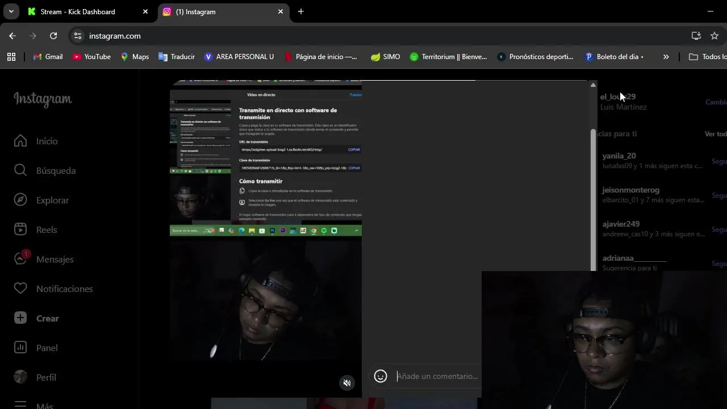727x409 pixels.
Task: Go back in browser history
Action: (x=12, y=36)
